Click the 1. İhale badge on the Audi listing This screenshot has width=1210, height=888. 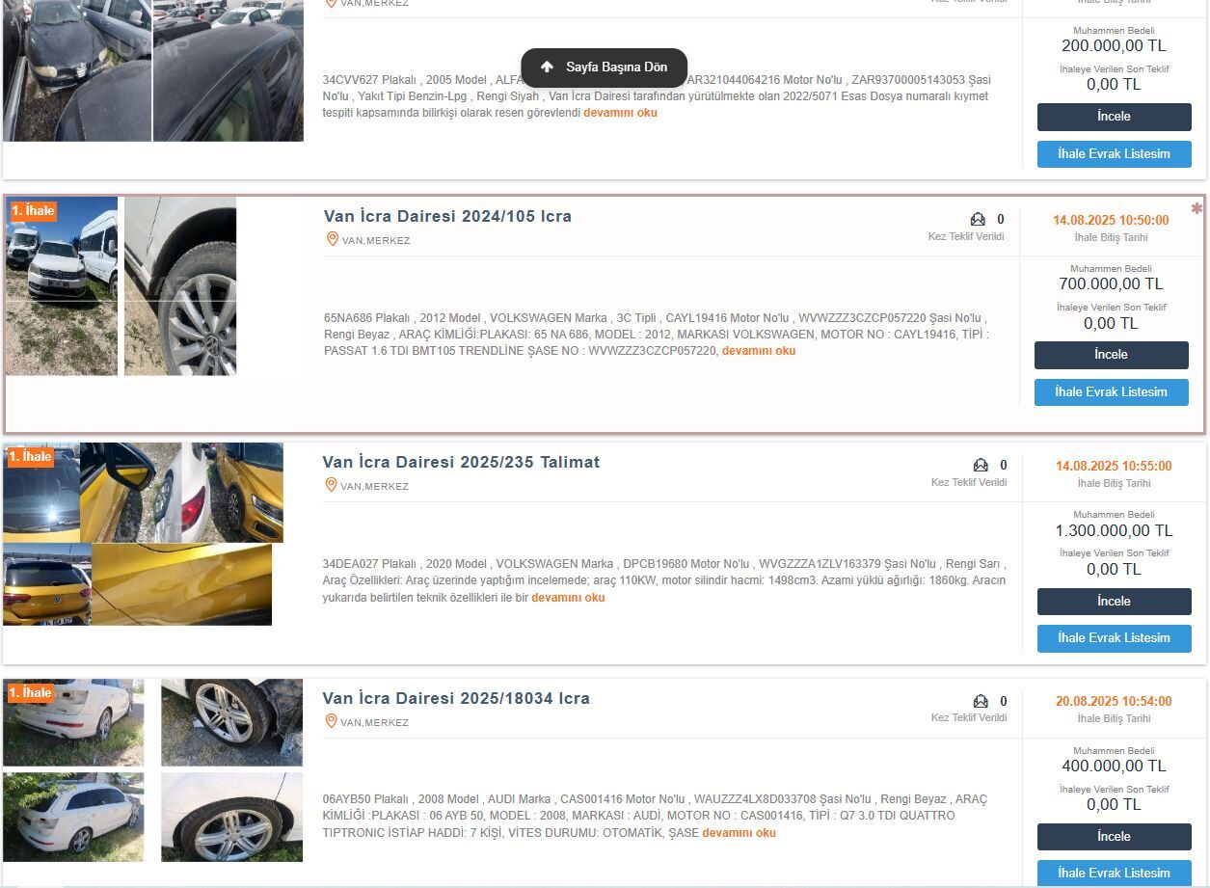(31, 693)
